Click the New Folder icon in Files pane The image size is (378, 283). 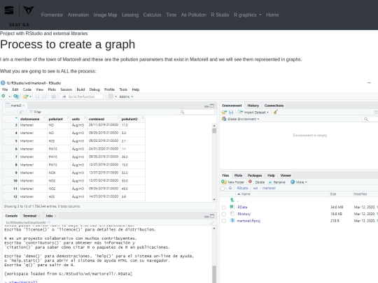(x=224, y=182)
